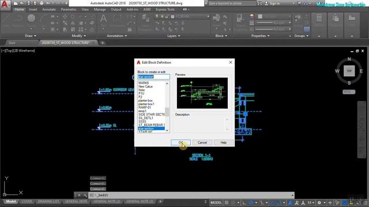Open the Express Tools ribbon tab
This screenshot has height=207, width=369.
[x=165, y=9]
